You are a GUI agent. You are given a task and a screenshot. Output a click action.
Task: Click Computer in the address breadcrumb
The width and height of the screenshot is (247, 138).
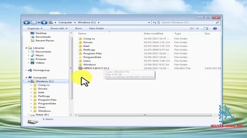click(x=65, y=23)
